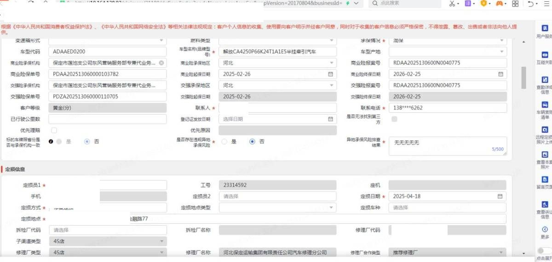Open 留言页面 message icon
Screen dimensions: 552x262
coord(545,180)
